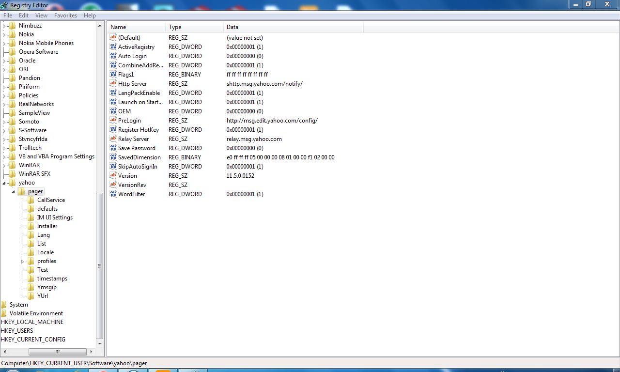Click the ActiveRegistry DWORD value icon
This screenshot has height=372, width=620.
[x=113, y=47]
